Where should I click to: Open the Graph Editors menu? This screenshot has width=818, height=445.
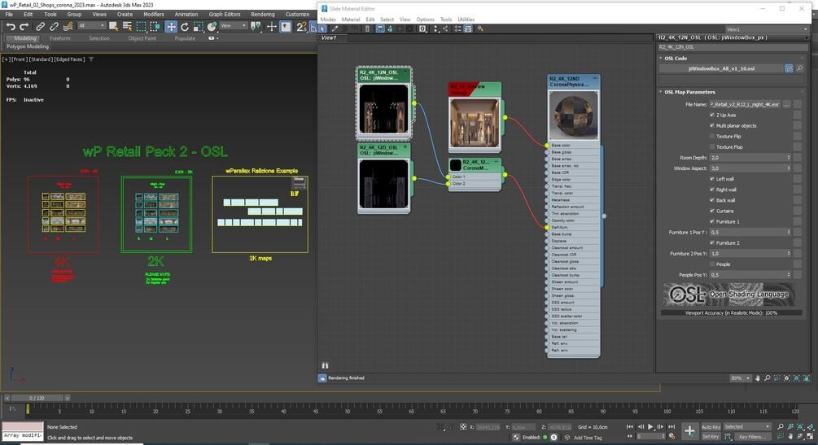point(225,14)
